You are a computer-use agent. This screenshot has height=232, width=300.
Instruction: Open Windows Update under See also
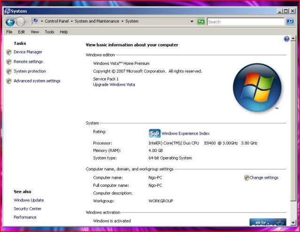pos(29,200)
